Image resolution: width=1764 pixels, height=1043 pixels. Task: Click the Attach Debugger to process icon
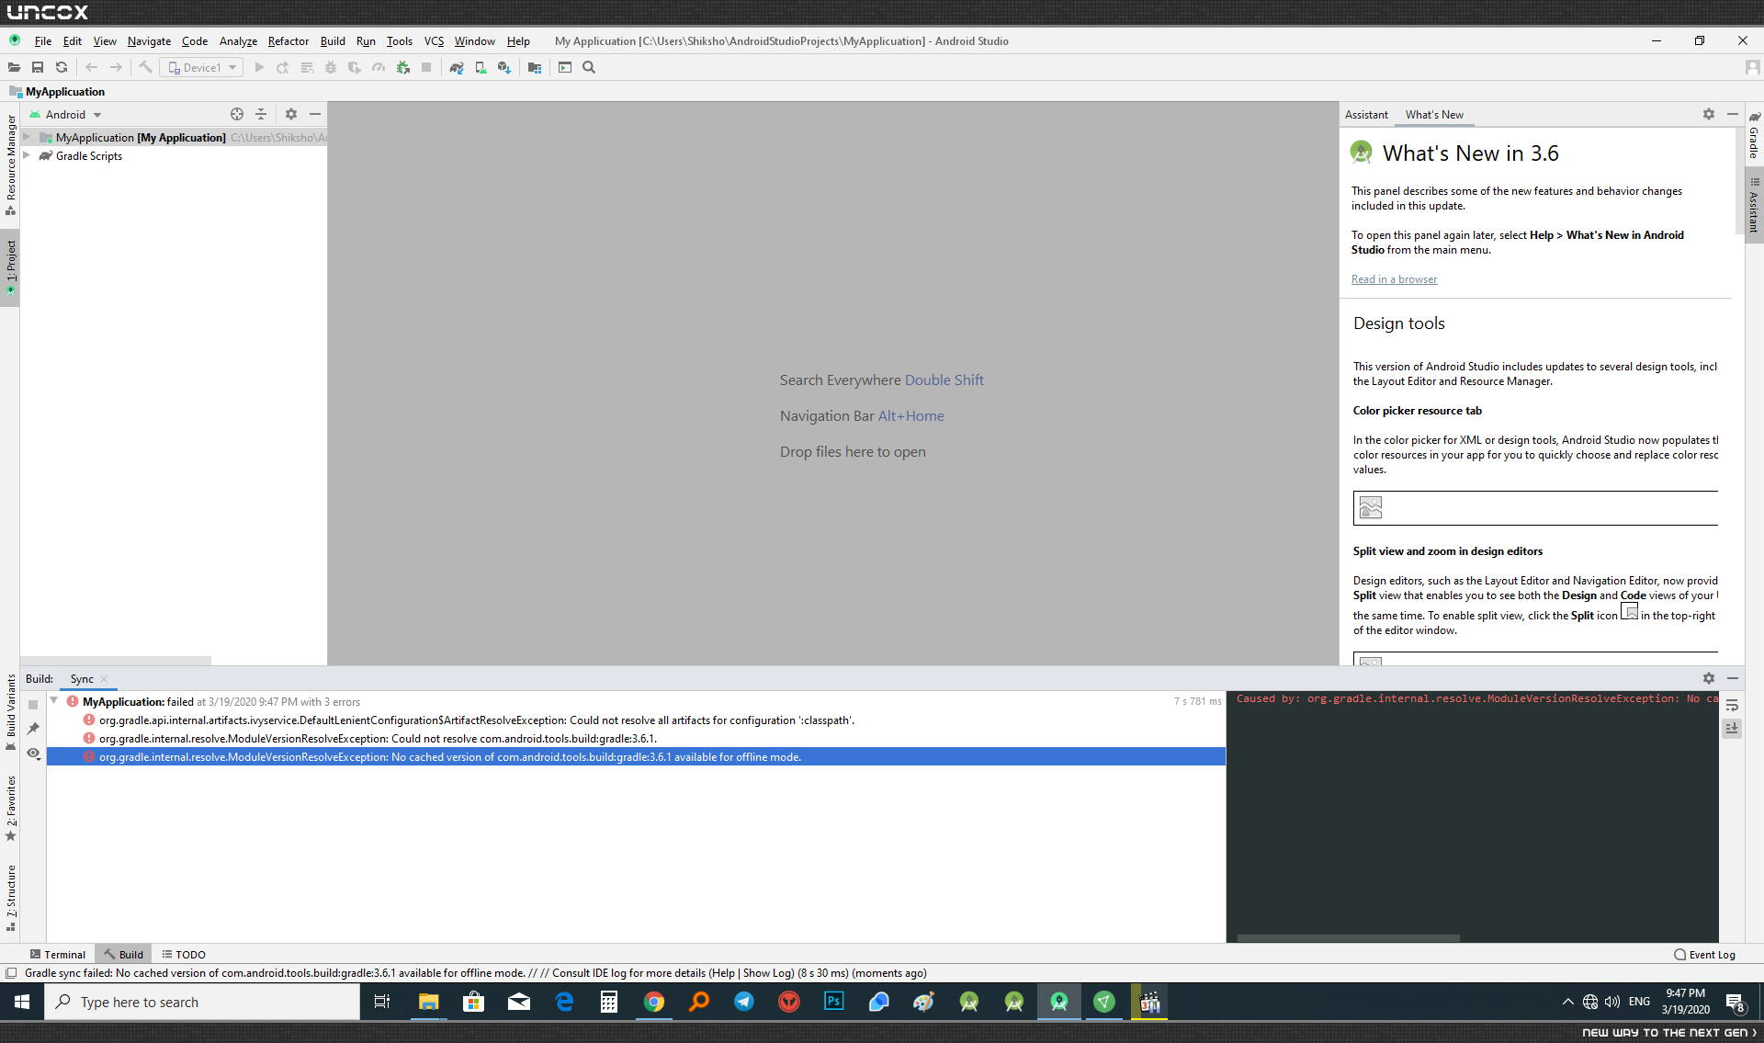click(x=402, y=67)
